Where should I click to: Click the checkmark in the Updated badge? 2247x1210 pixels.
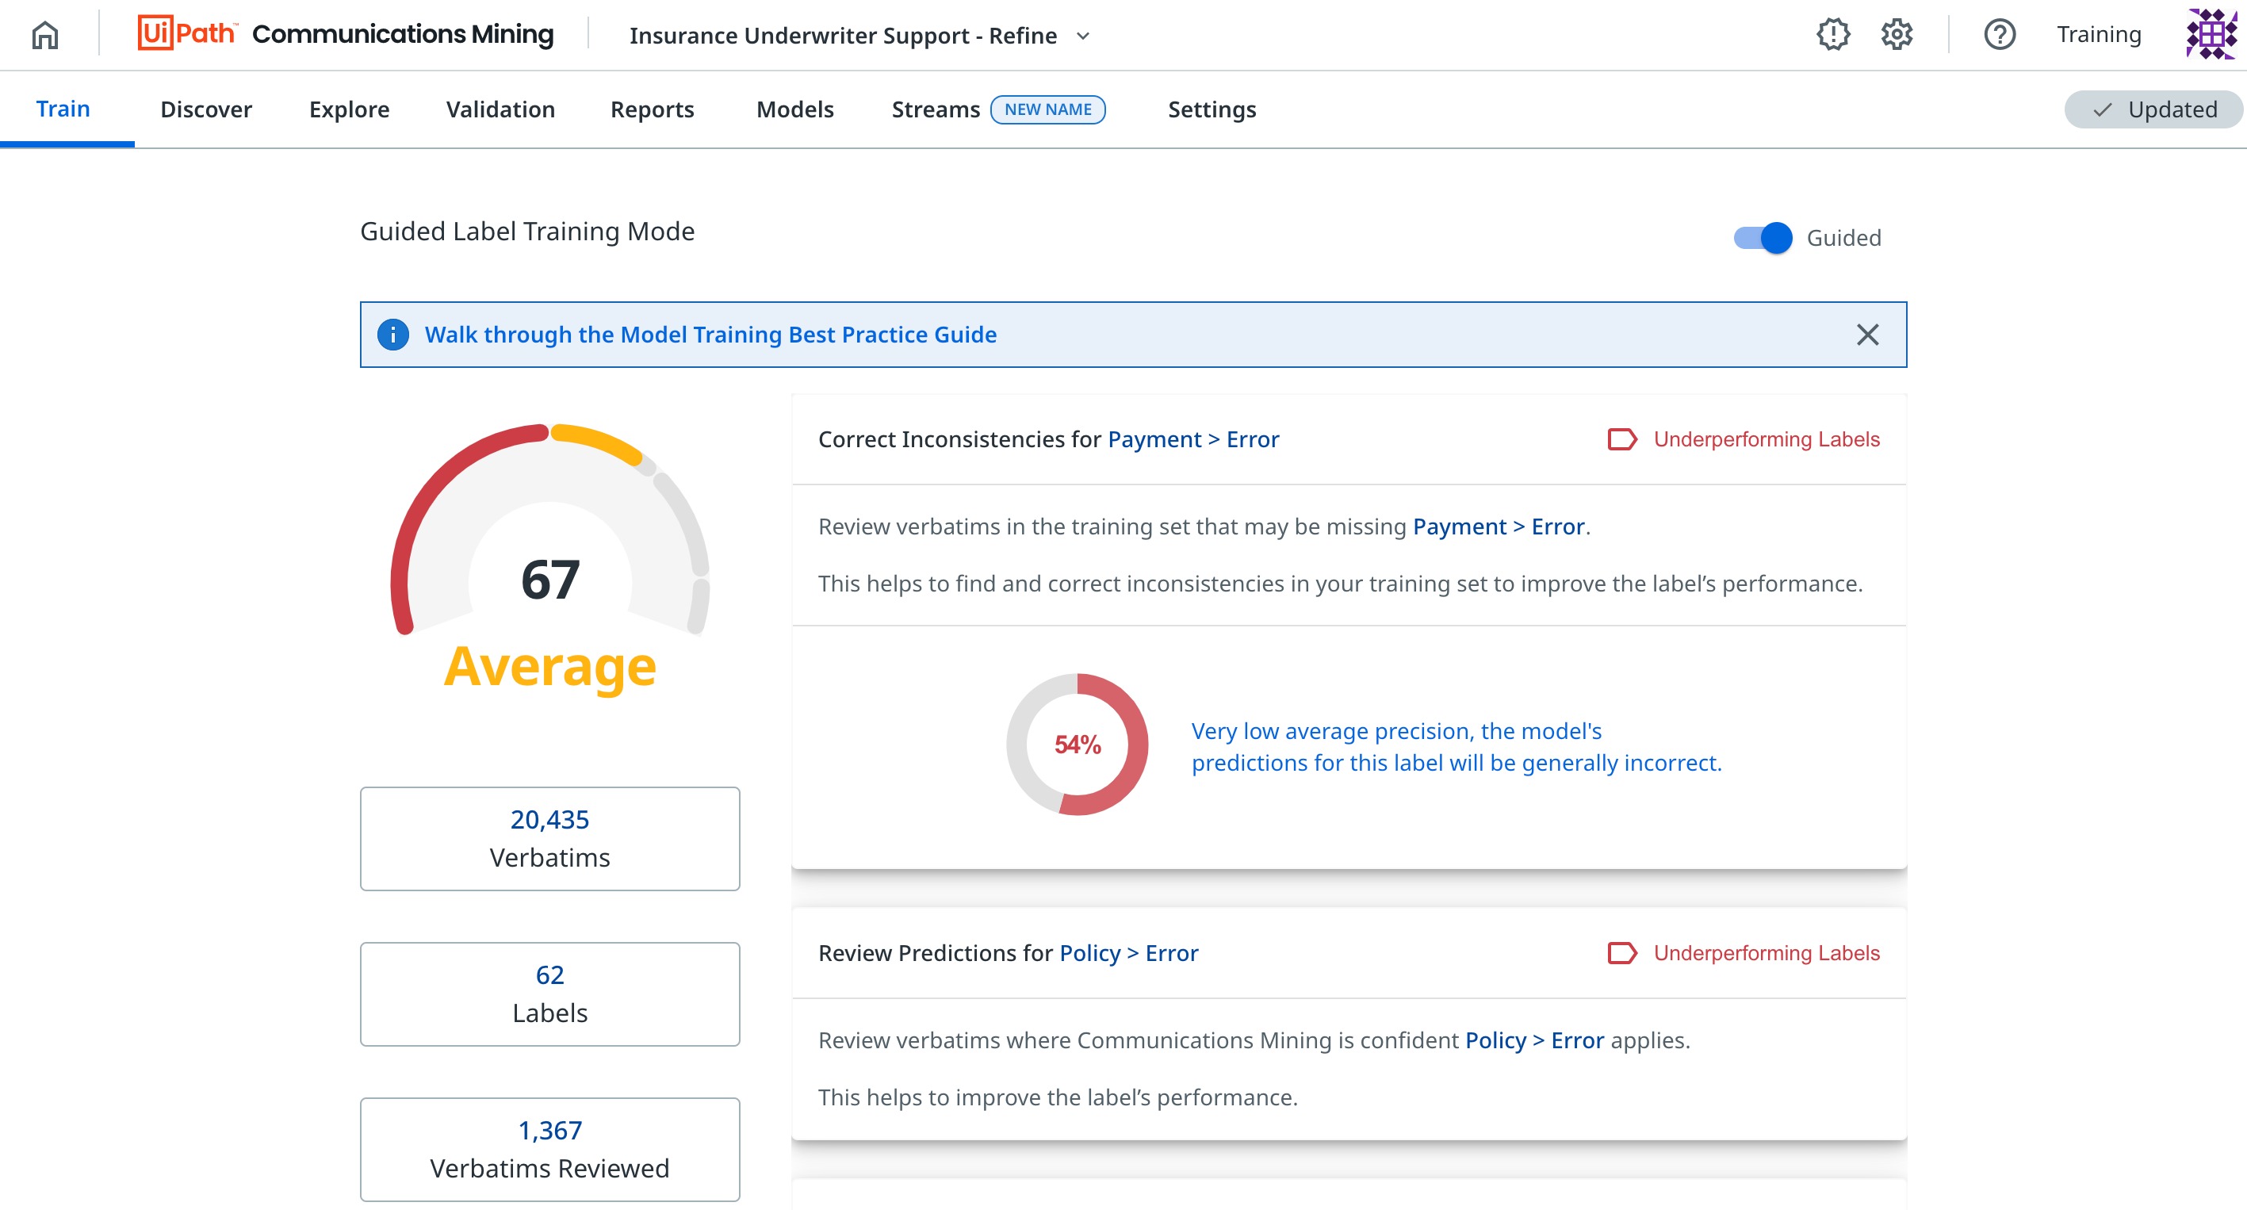coord(2102,110)
